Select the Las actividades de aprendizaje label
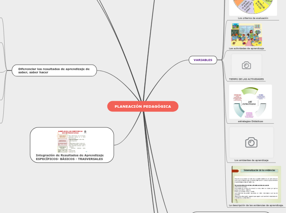Image resolution: width=286 pixels, height=213 pixels. [x=247, y=48]
